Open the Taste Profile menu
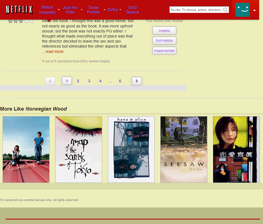Screen dimensions: 263x224 [93, 10]
